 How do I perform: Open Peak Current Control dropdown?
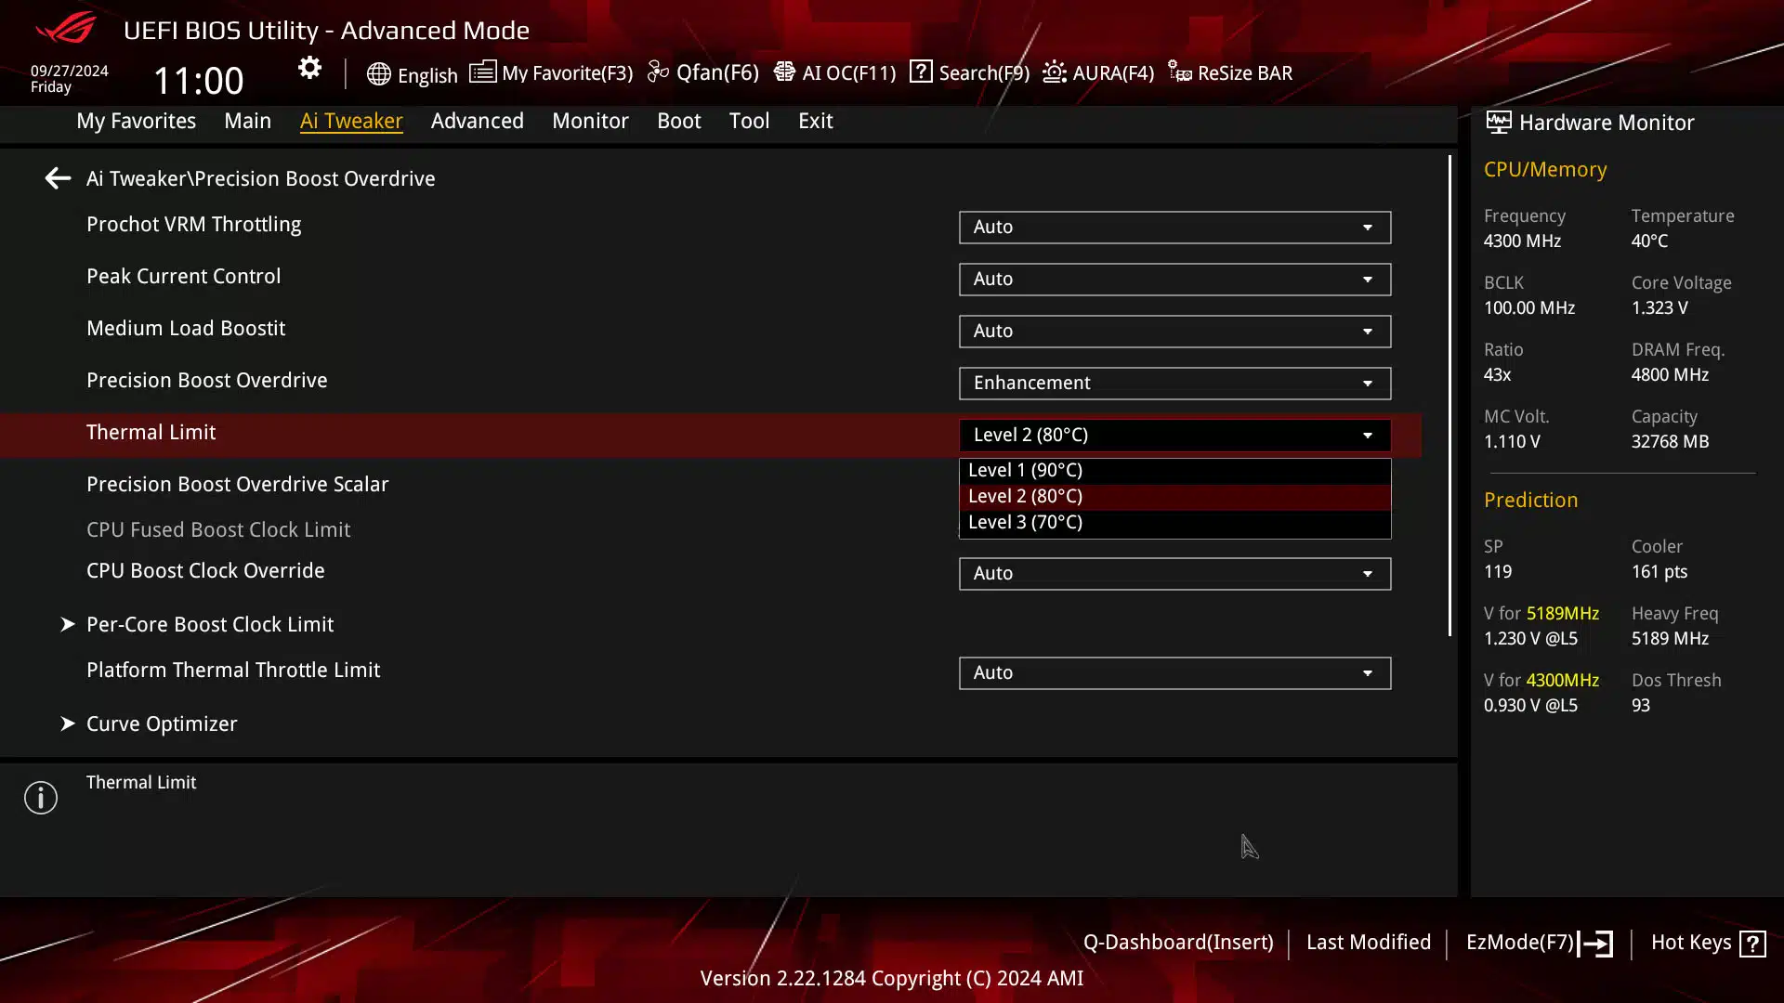[x=1174, y=280]
